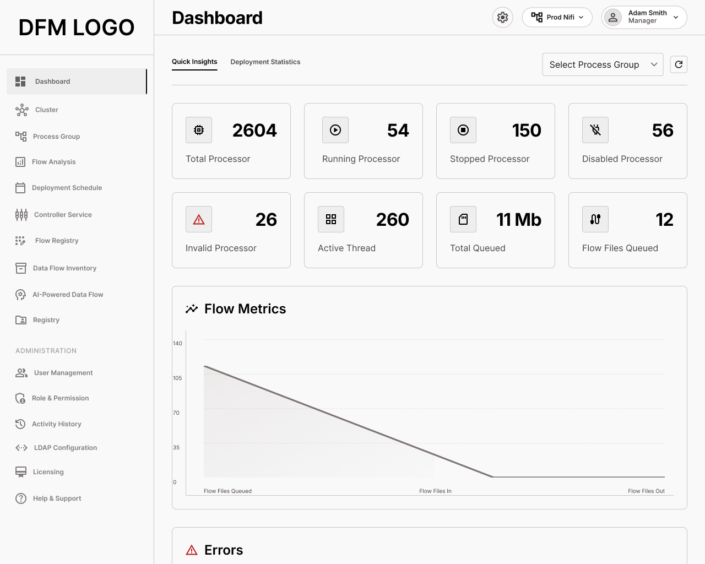Click the Errors section heading
The image size is (705, 564).
[x=224, y=550]
